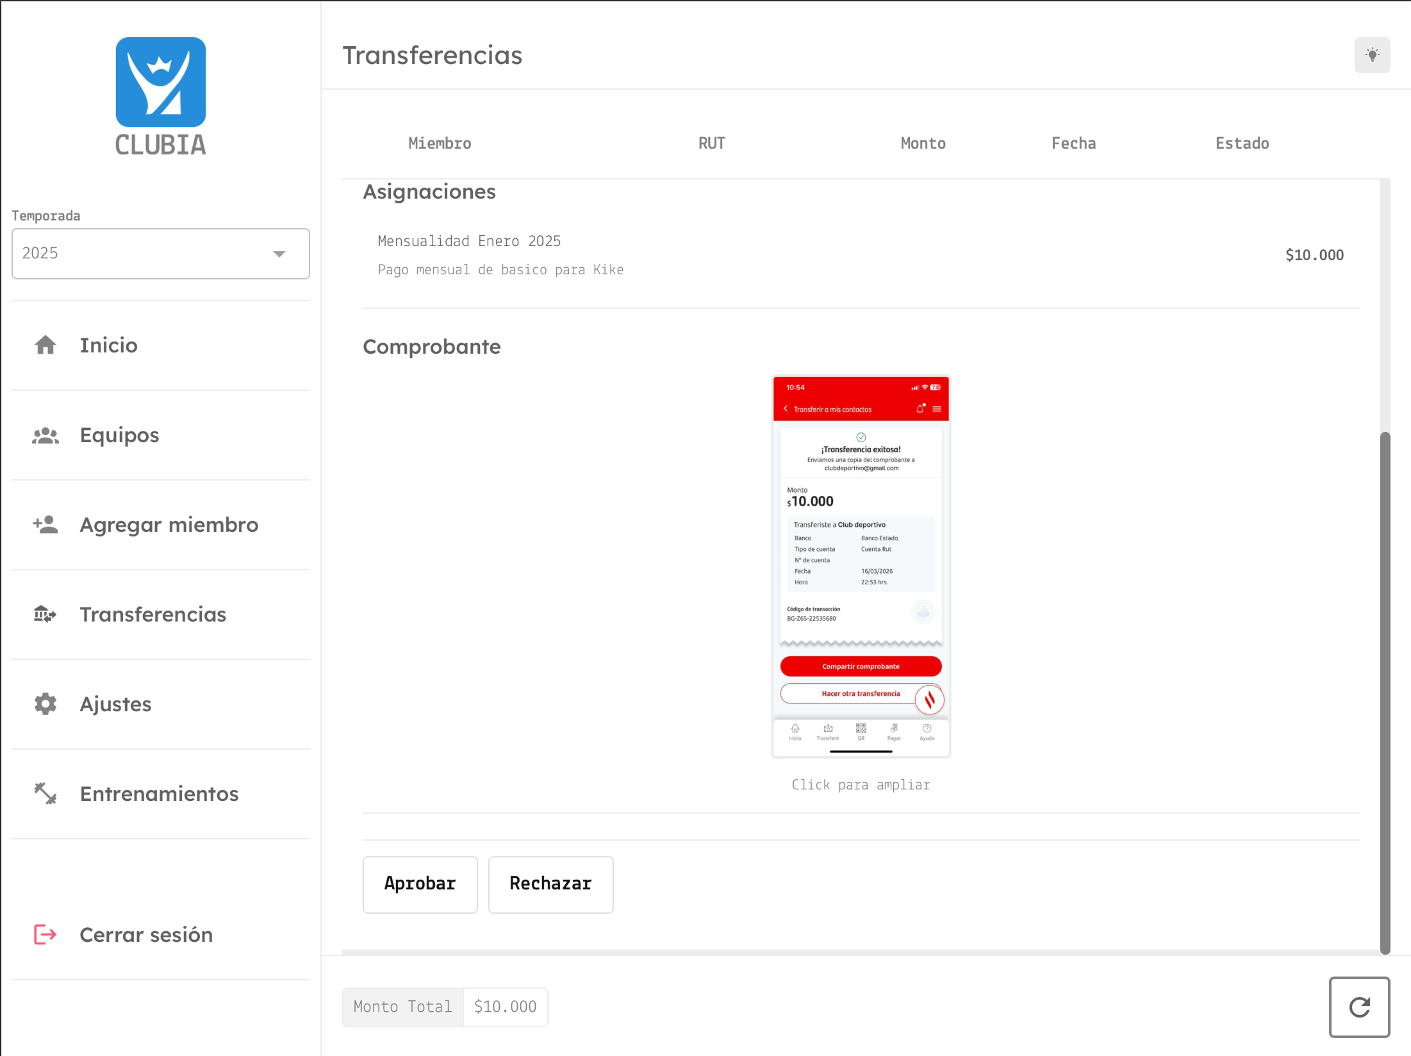Select Cerrar sesión in the sidebar
The image size is (1411, 1056).
[x=146, y=934]
